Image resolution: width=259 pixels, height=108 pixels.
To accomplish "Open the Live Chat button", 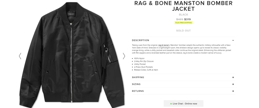I will (x=184, y=104).
